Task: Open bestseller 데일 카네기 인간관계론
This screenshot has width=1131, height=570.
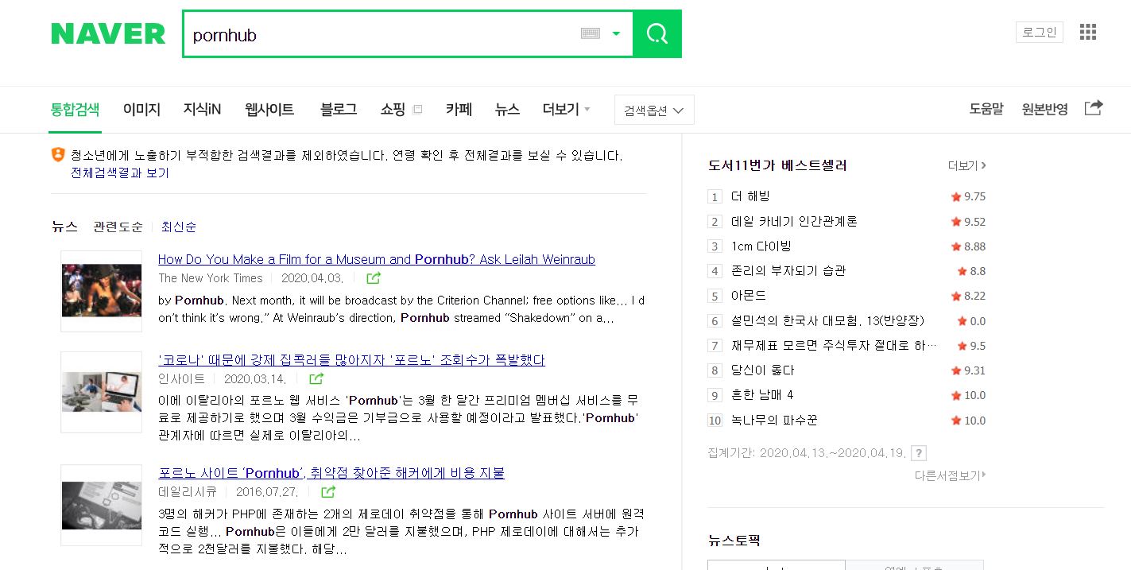Action: 794,221
